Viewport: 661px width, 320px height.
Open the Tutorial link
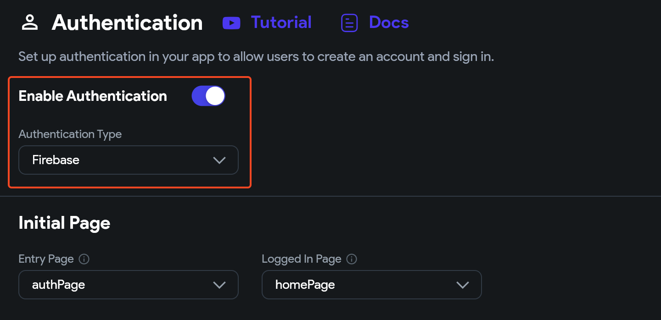coord(281,22)
